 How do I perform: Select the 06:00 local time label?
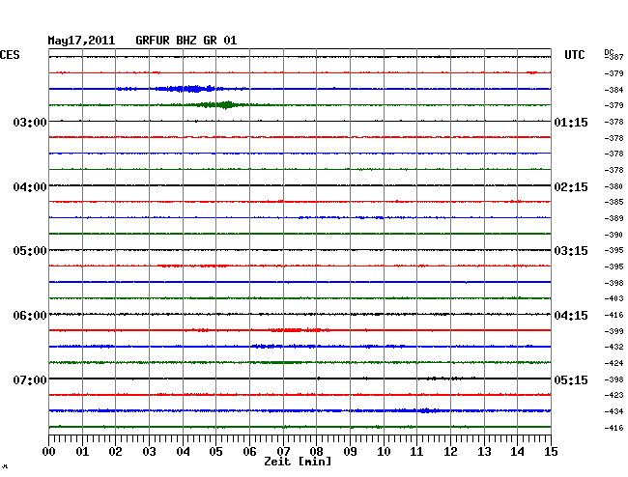point(30,316)
